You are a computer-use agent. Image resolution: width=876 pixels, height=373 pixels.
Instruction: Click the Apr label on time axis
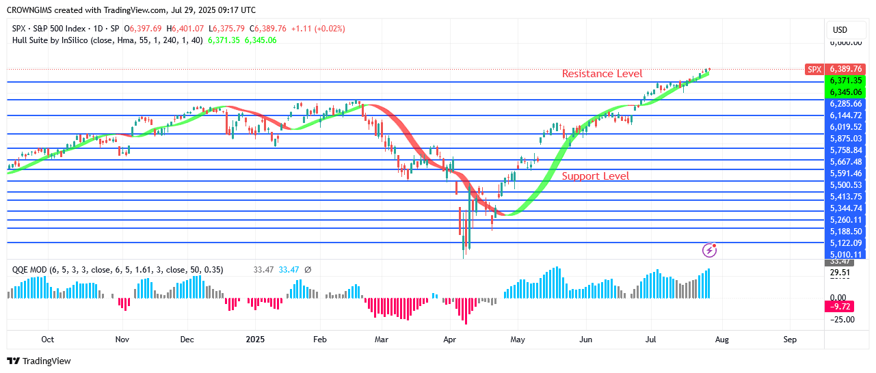click(449, 339)
